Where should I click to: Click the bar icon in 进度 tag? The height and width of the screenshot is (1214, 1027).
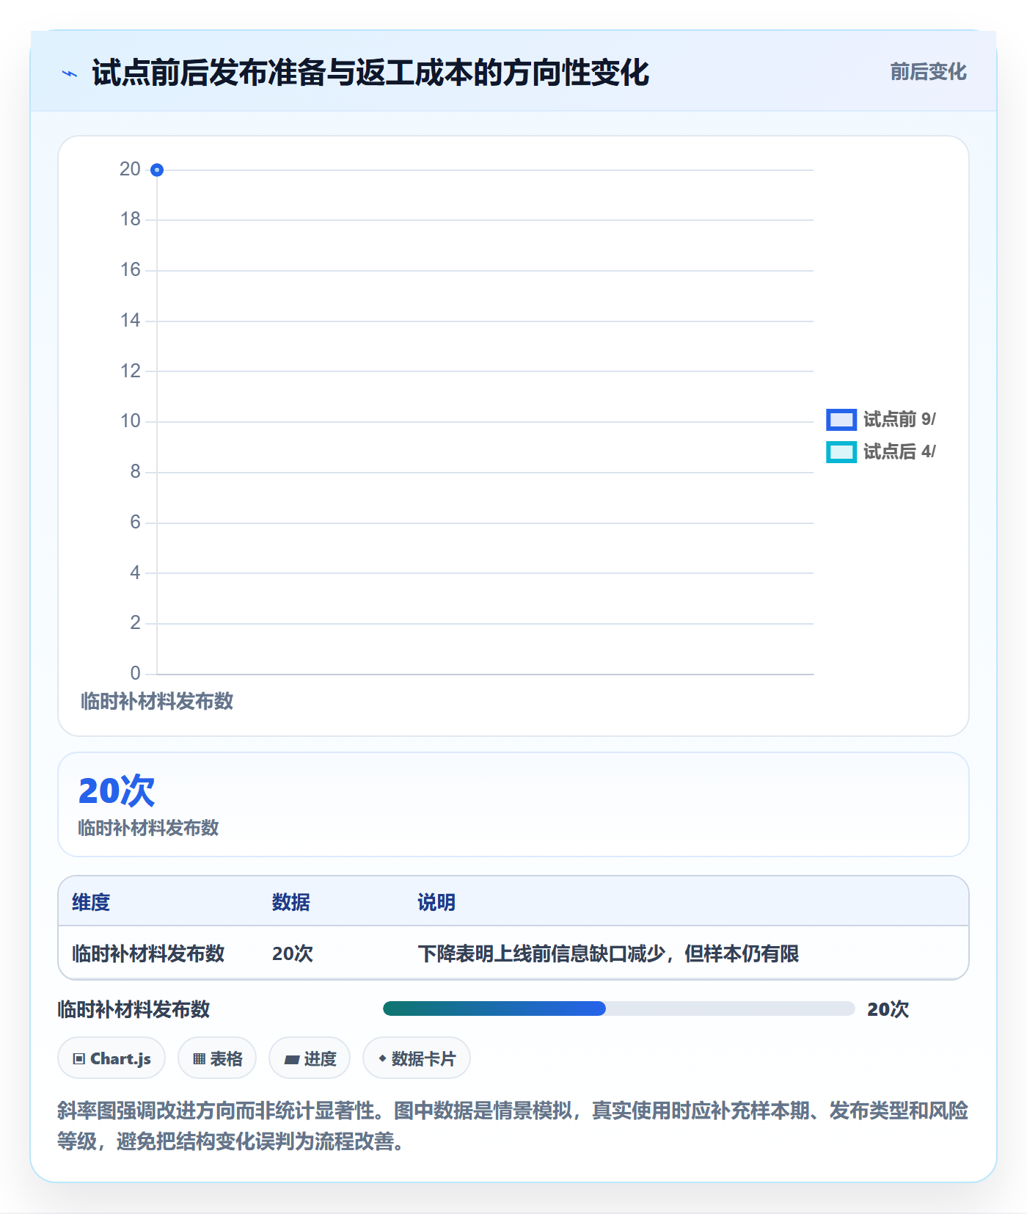pos(291,1059)
